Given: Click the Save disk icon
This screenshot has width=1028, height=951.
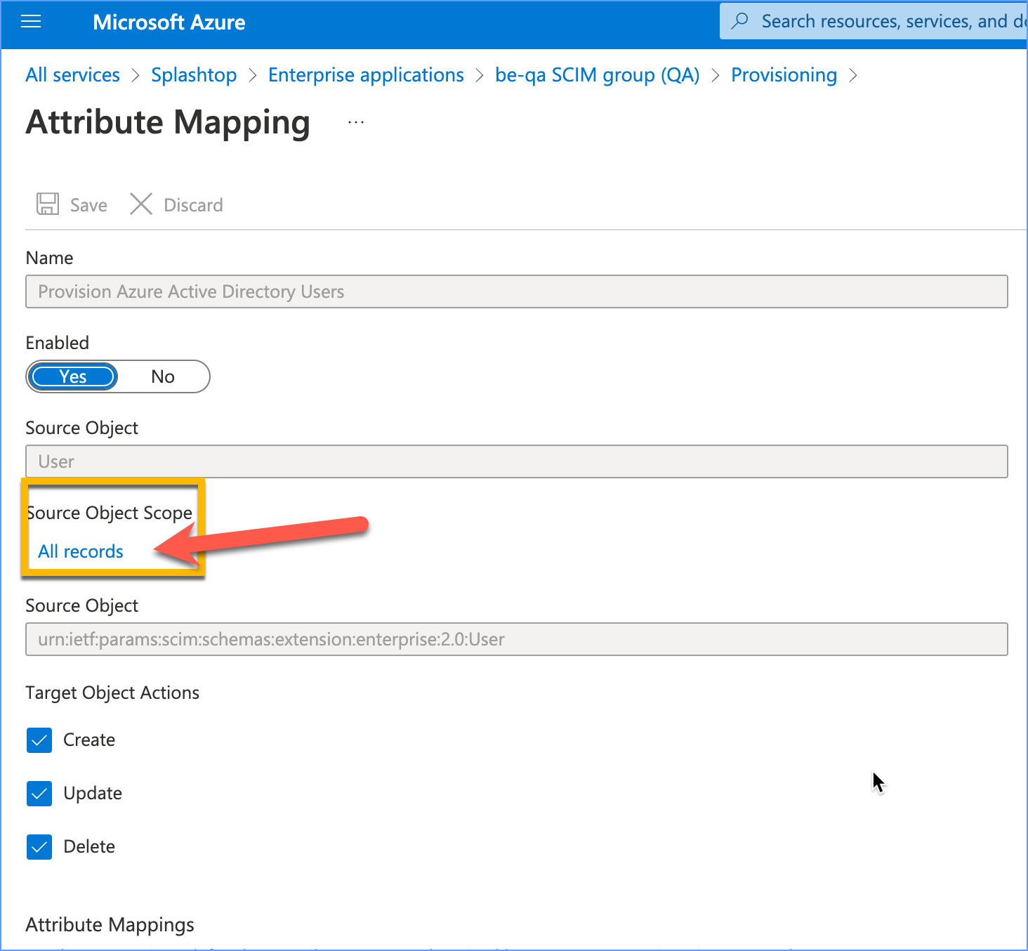Looking at the screenshot, I should [x=48, y=204].
